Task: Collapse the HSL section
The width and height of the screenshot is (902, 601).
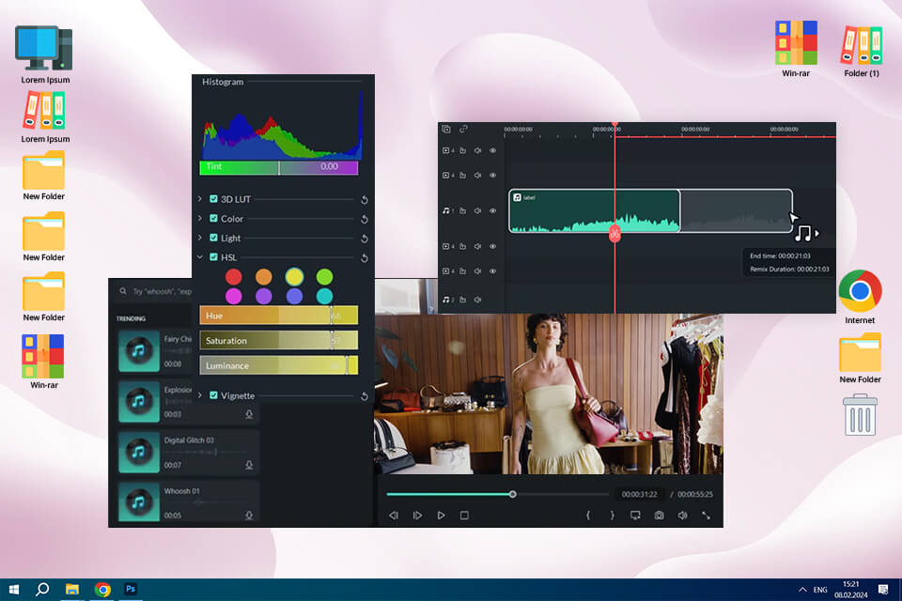Action: tap(199, 257)
